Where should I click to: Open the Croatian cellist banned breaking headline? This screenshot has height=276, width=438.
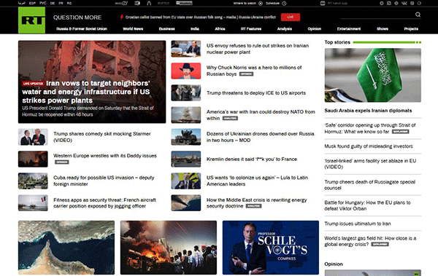201,17
